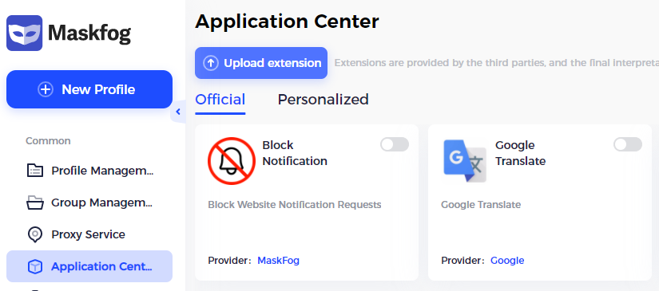Collapse the sidebar with the chevron
The height and width of the screenshot is (291, 659).
pos(178,112)
